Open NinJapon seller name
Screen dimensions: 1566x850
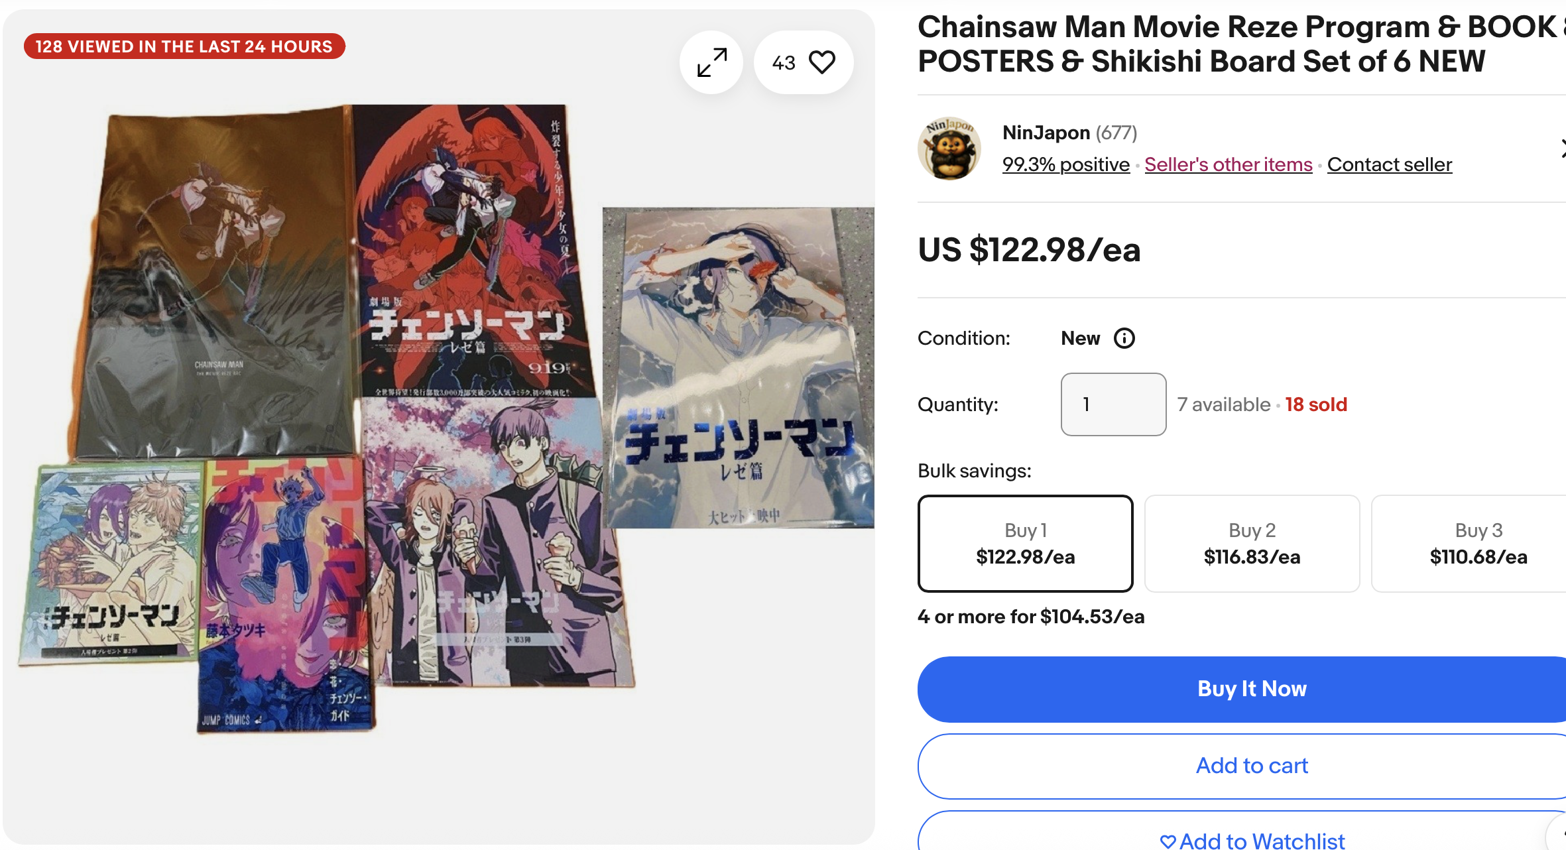point(1046,133)
